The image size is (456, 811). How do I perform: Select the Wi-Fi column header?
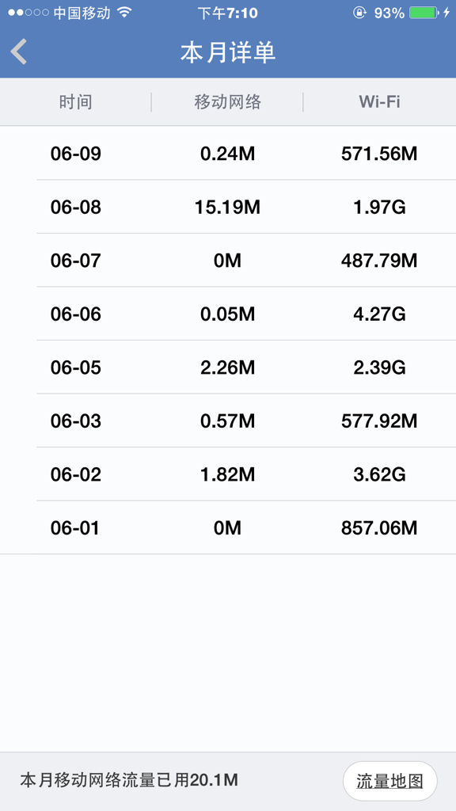coord(379,102)
